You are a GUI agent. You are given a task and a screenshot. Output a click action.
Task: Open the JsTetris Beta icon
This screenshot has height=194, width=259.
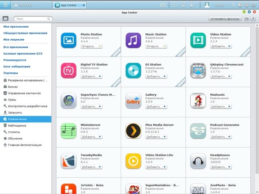69,188
